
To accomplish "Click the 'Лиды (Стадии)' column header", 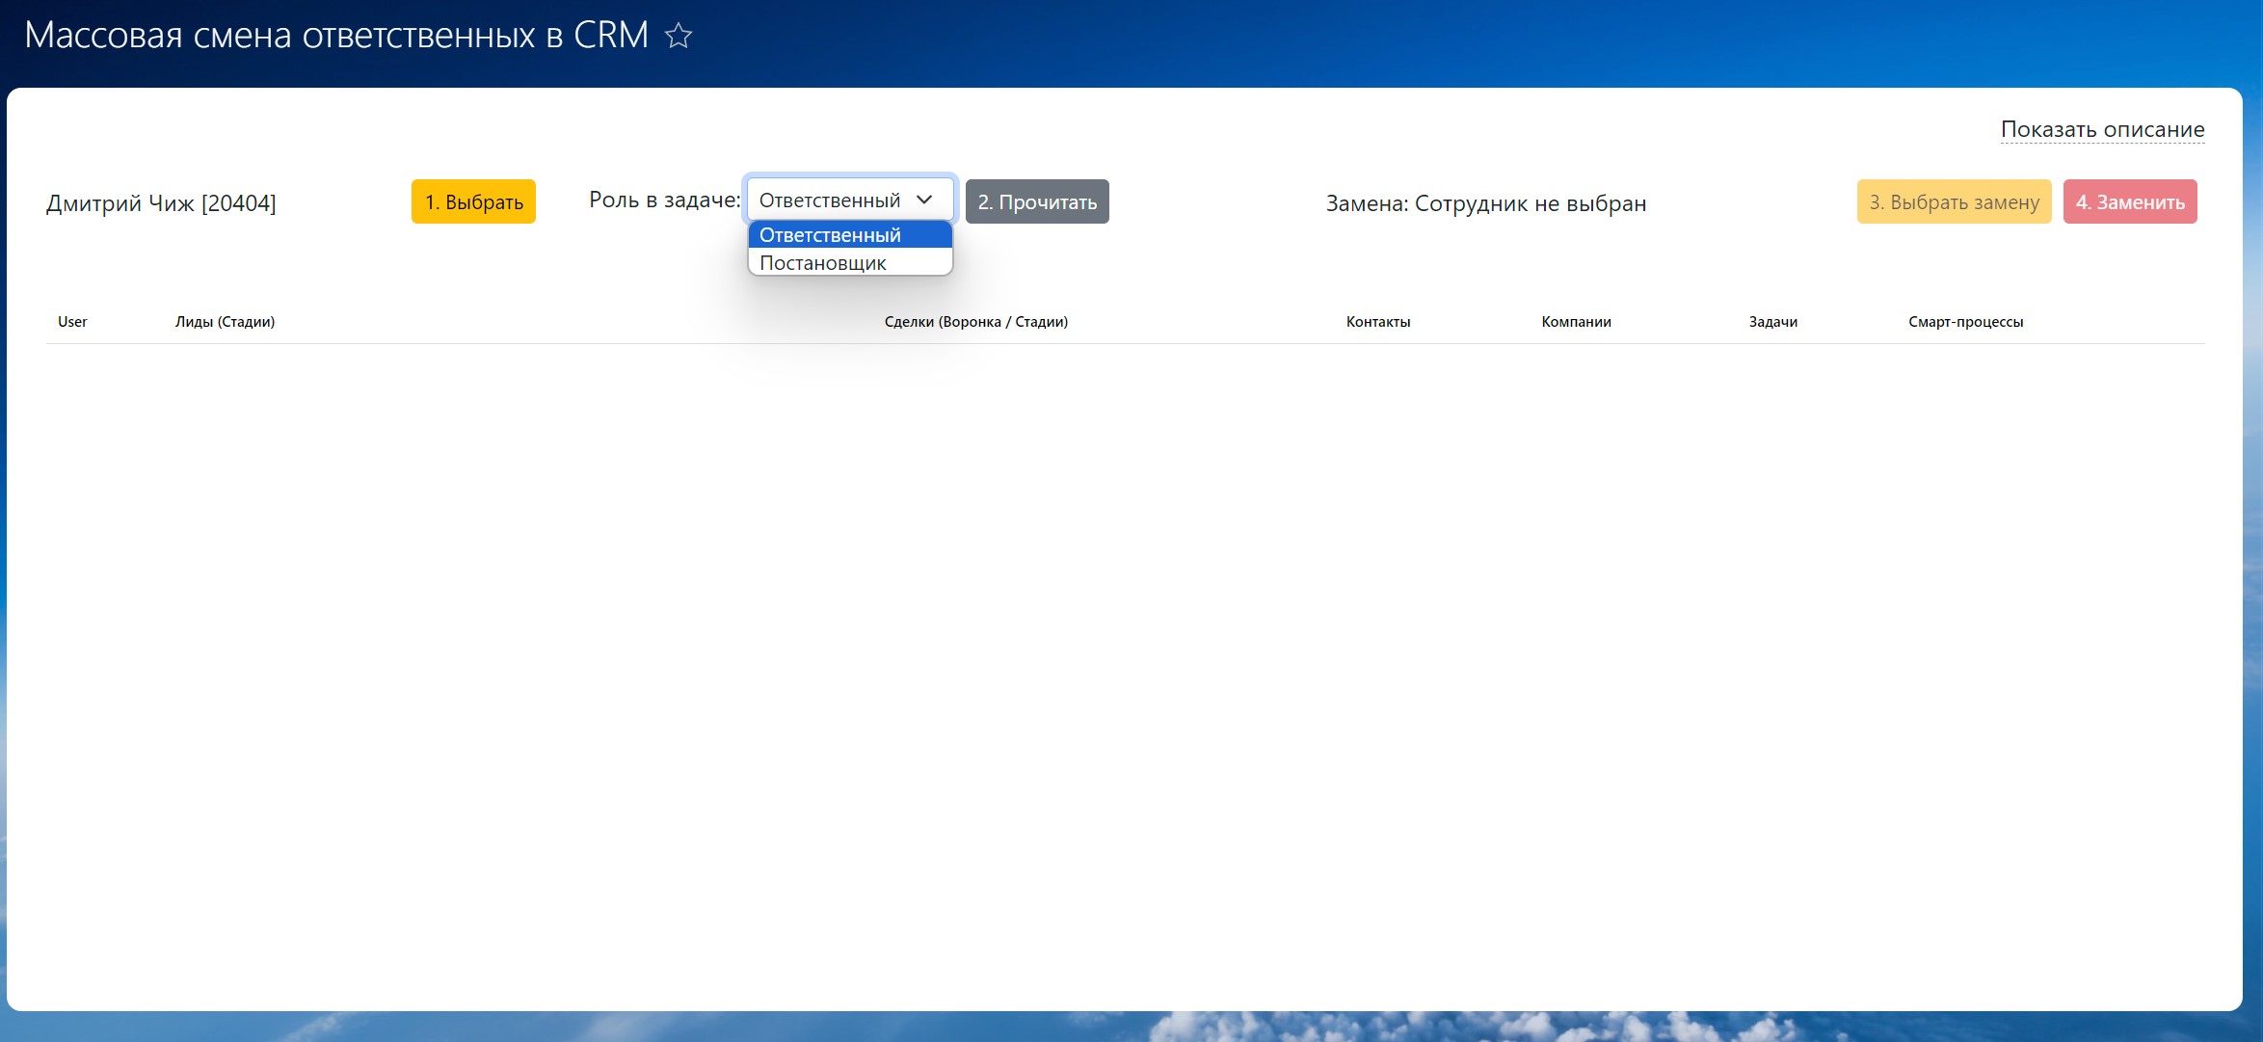I will coord(225,322).
